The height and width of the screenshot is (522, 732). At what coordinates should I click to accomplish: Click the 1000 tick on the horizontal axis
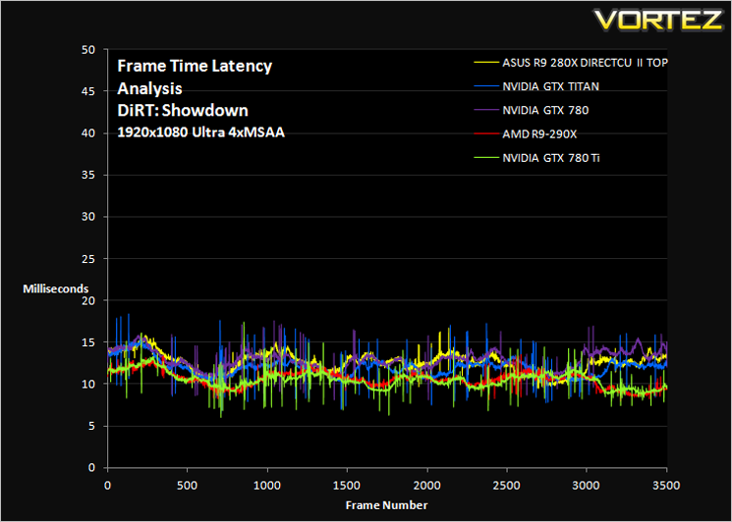[267, 486]
